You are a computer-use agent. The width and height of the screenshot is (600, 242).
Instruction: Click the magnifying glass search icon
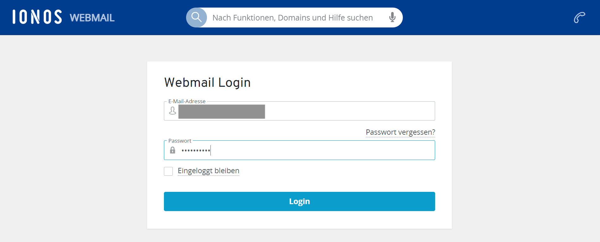tap(197, 17)
